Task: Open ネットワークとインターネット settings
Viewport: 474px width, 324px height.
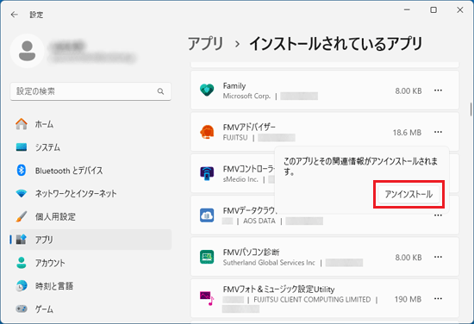Action: click(90, 193)
